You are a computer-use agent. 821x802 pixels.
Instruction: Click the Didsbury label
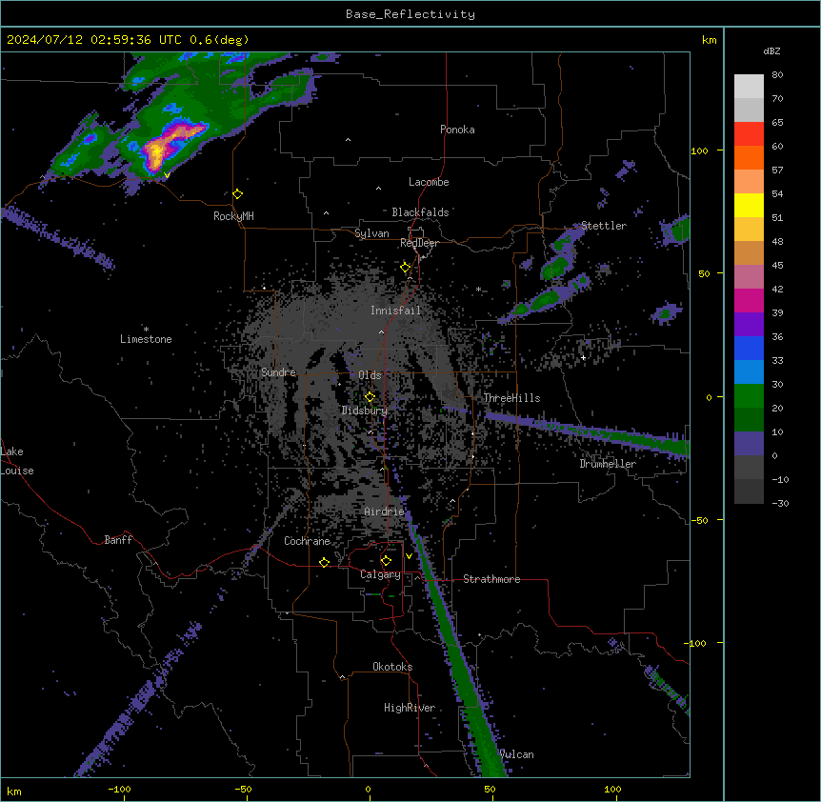(365, 411)
